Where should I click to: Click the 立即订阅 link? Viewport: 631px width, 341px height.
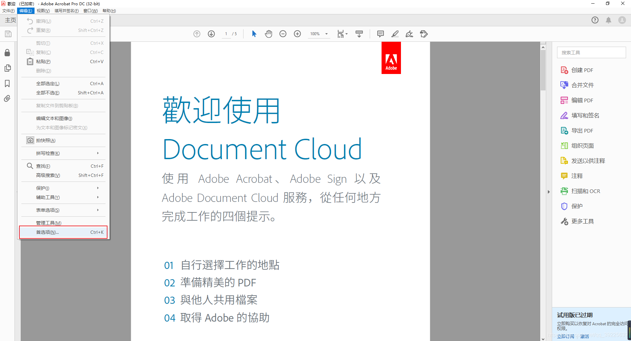[565, 336]
